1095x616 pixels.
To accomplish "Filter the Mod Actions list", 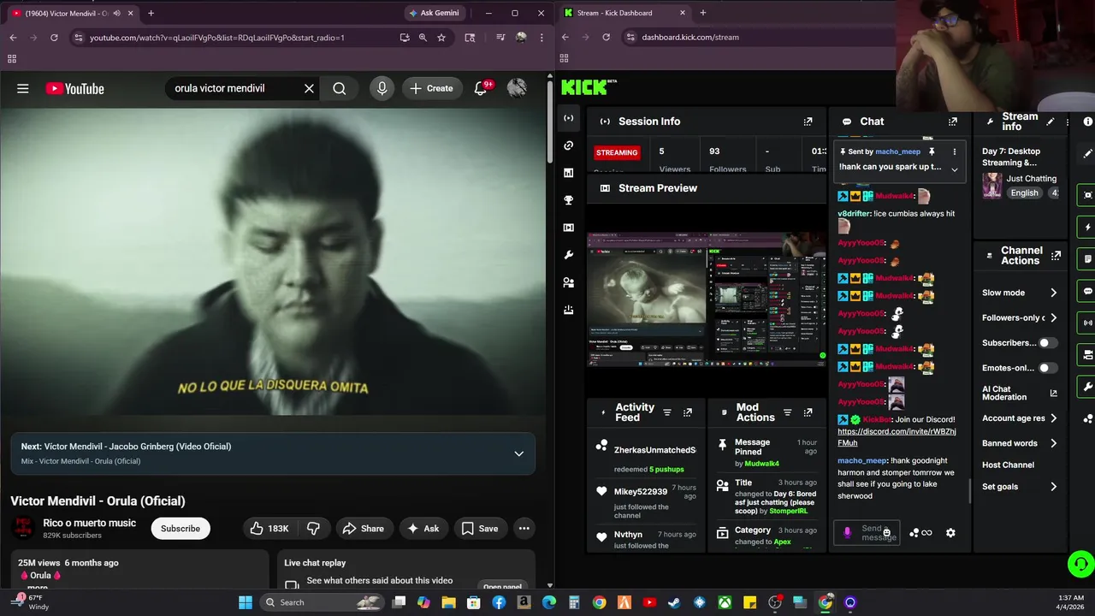I will (788, 412).
